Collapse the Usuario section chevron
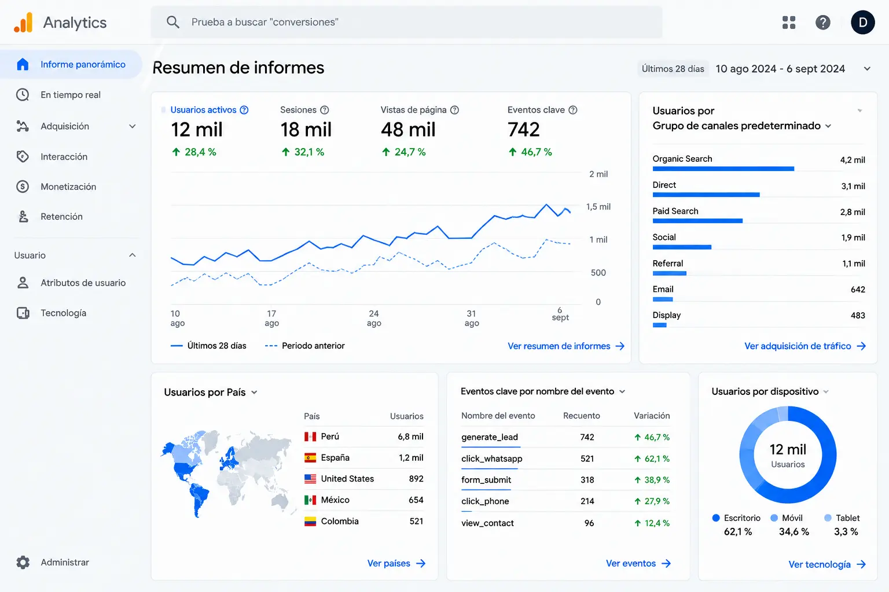889x592 pixels. 133,255
